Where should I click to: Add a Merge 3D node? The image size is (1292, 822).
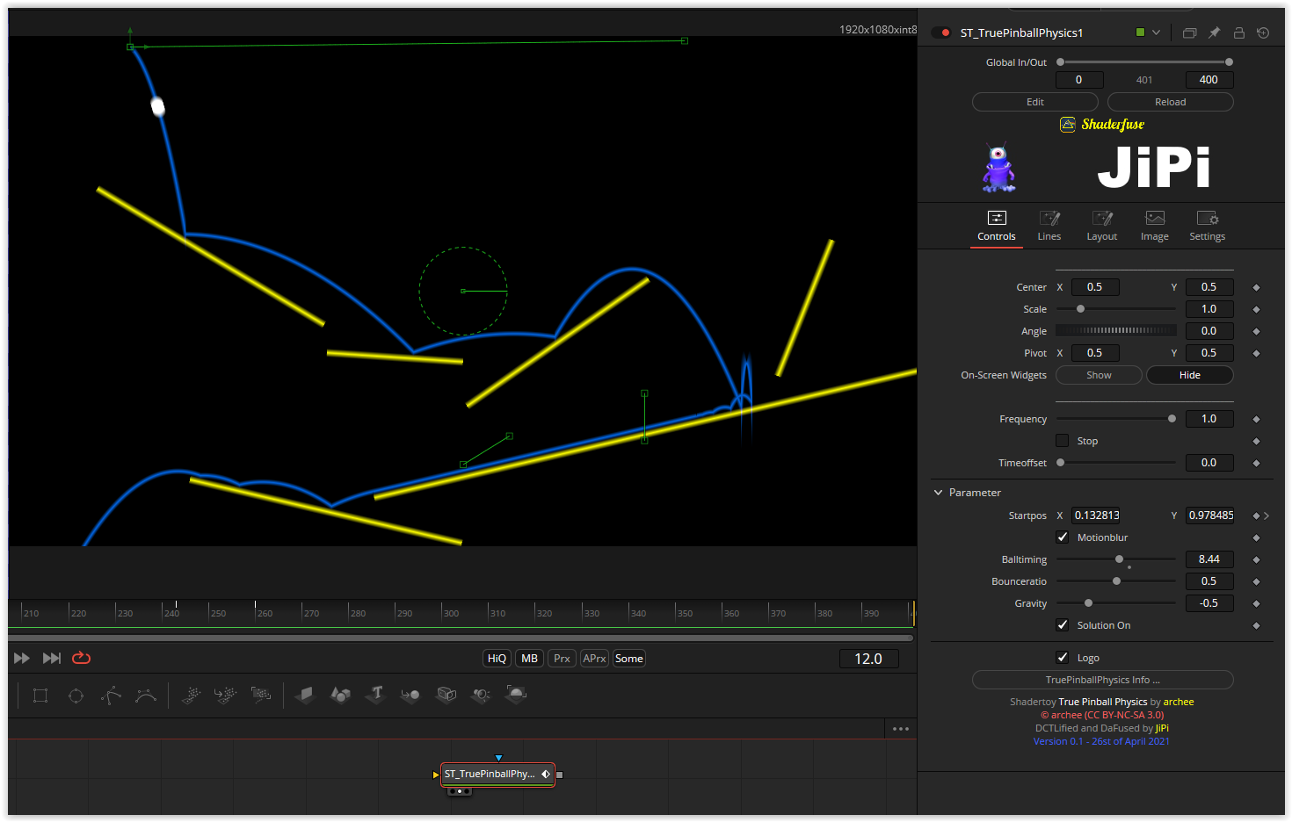coord(410,696)
